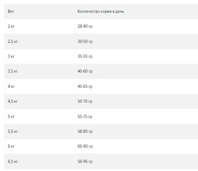Click the '40-60 гр' feed value

(85, 71)
